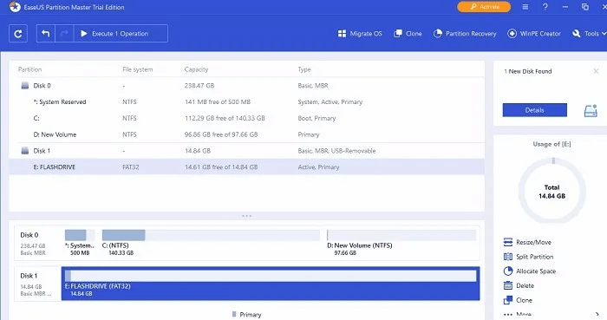The image size is (607, 320).
Task: Select the System 500 MB block in disk map
Action: pyautogui.click(x=80, y=243)
